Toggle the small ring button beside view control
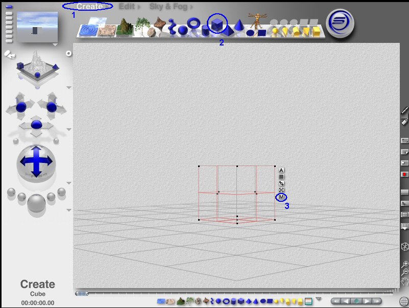Image resolution: width=409 pixels, height=308 pixels. tap(68, 54)
